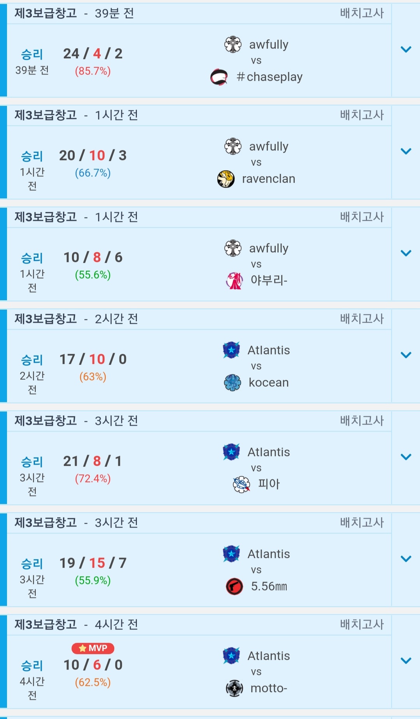
Task: Click the red MVP badge
Action: coord(93,648)
